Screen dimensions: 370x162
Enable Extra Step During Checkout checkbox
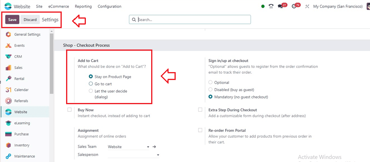pyautogui.click(x=200, y=110)
